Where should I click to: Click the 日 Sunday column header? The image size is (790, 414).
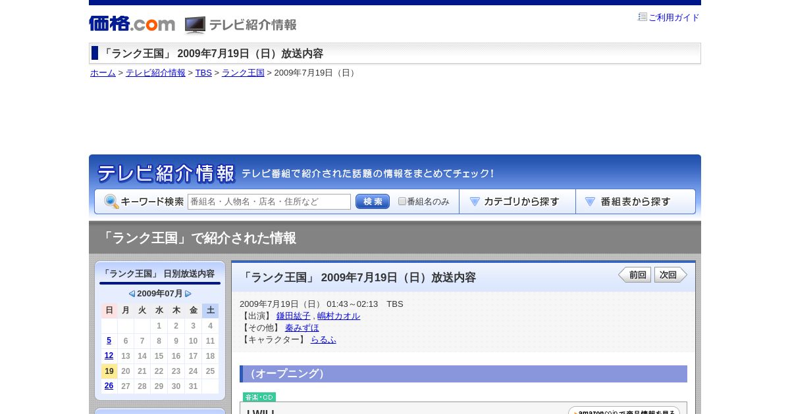click(x=109, y=310)
